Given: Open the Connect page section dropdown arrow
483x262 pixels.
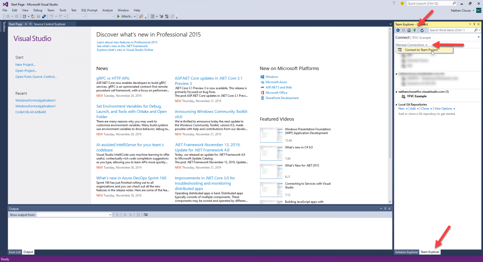Looking at the screenshot, I should (x=479, y=37).
